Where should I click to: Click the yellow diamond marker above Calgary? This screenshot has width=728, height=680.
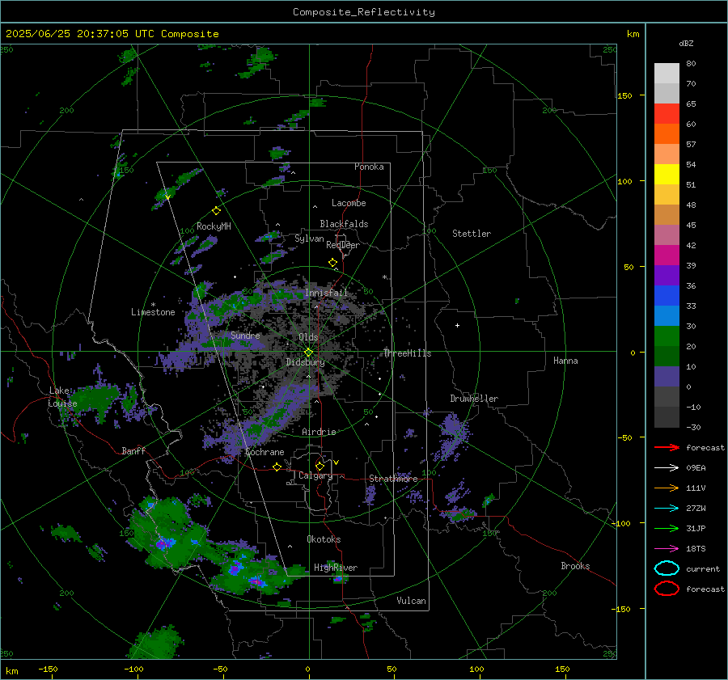tap(320, 466)
